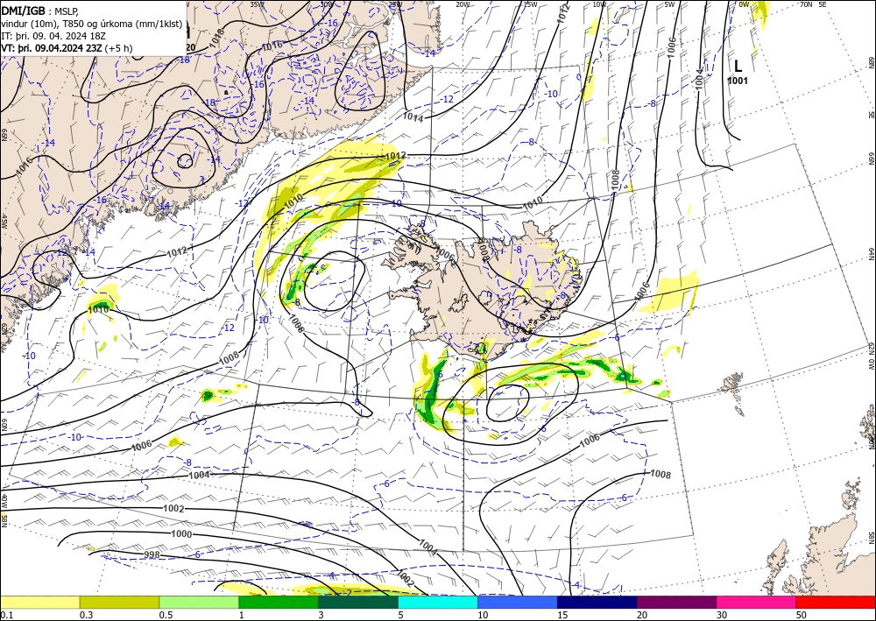Click the '5W' longitude label

click(x=669, y=4)
